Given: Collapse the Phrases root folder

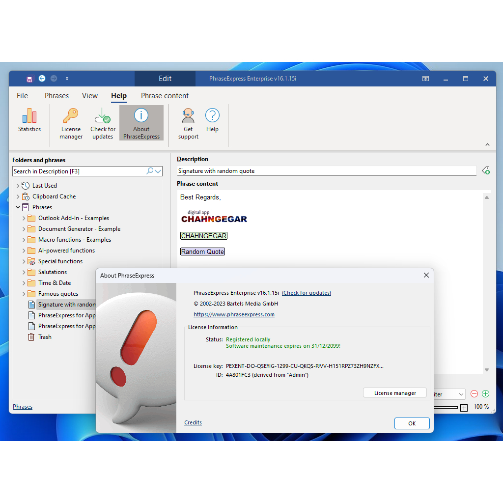Looking at the screenshot, I should (x=18, y=207).
